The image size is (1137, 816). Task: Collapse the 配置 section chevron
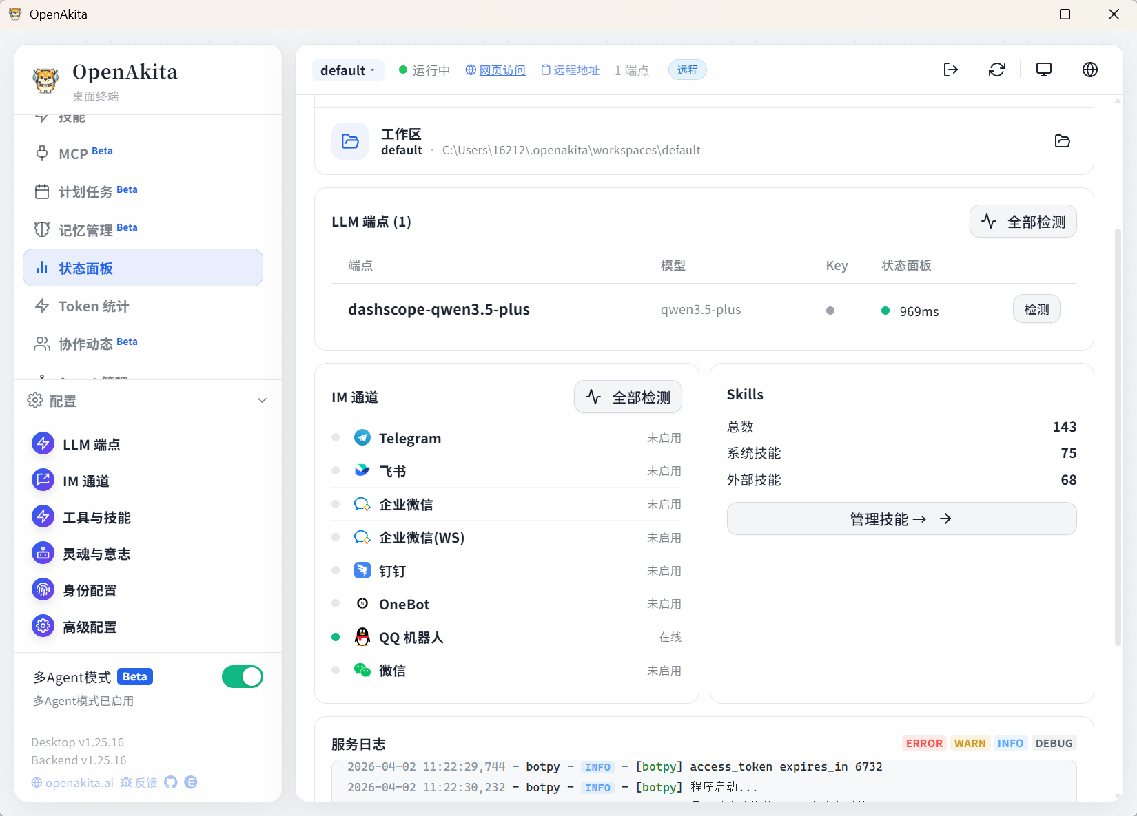(x=262, y=401)
